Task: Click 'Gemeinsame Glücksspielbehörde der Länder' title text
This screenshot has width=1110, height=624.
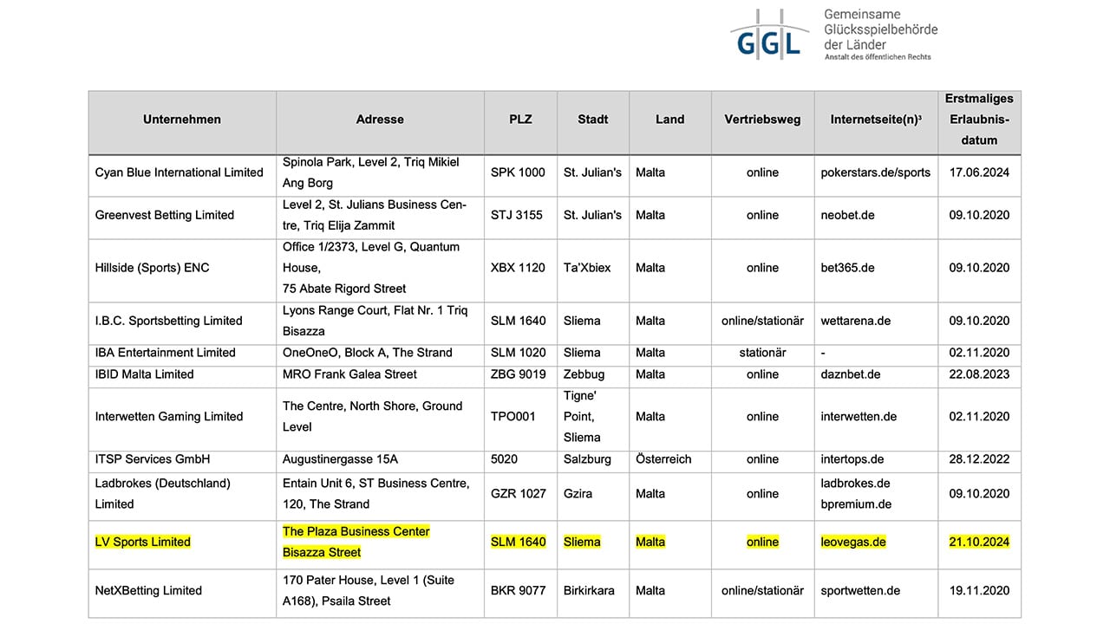Action: 880,29
